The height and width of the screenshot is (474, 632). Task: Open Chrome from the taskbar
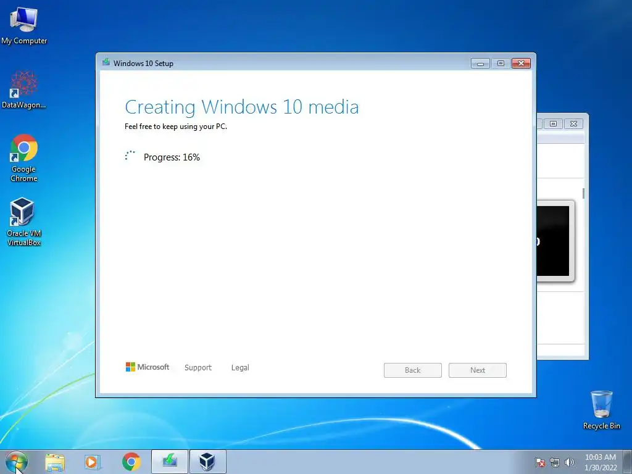coord(131,462)
